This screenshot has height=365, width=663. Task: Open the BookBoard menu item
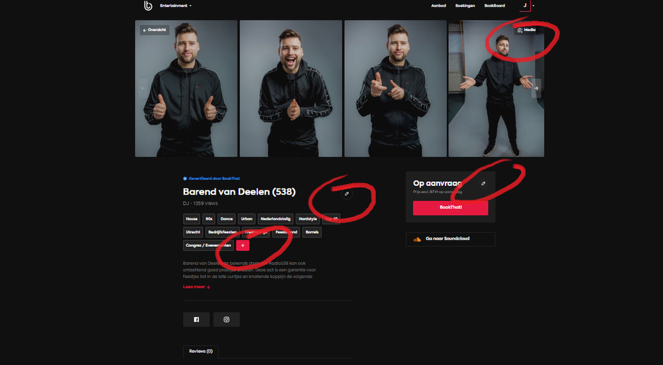pos(495,5)
